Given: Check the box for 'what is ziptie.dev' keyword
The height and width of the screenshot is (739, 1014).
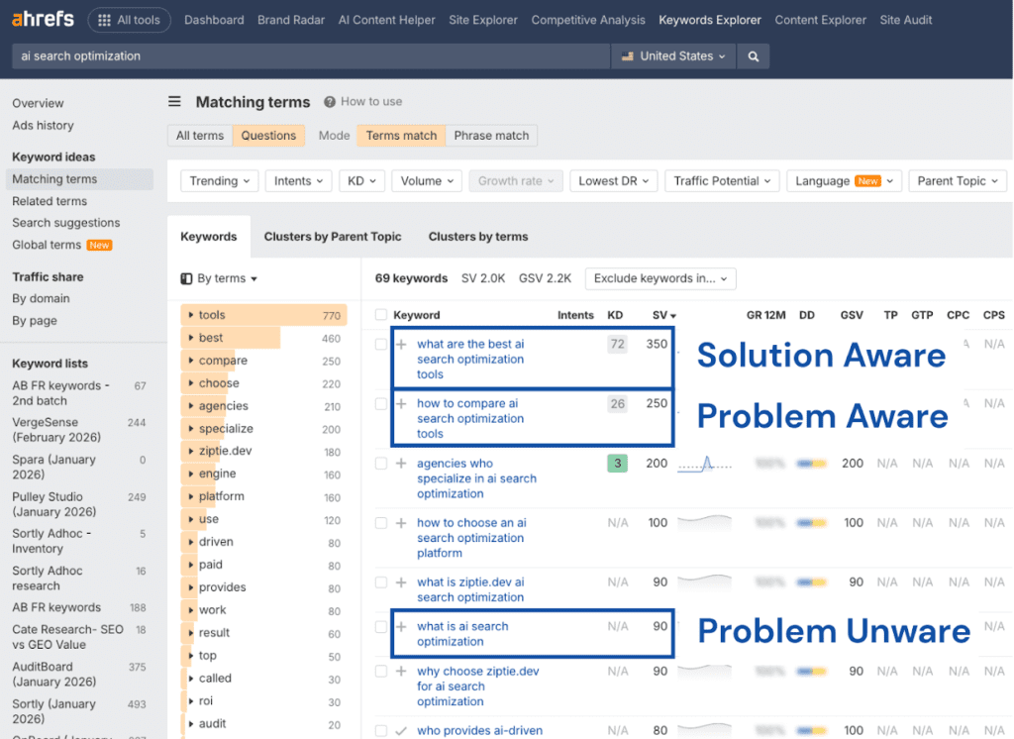Looking at the screenshot, I should pos(381,582).
